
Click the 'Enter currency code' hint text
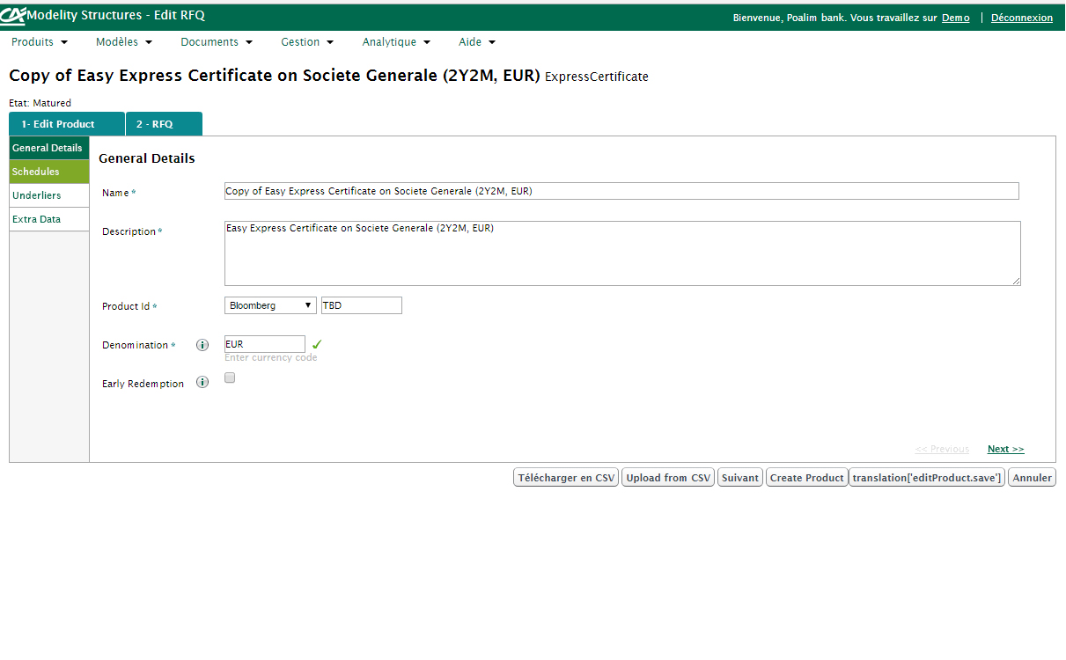271,358
